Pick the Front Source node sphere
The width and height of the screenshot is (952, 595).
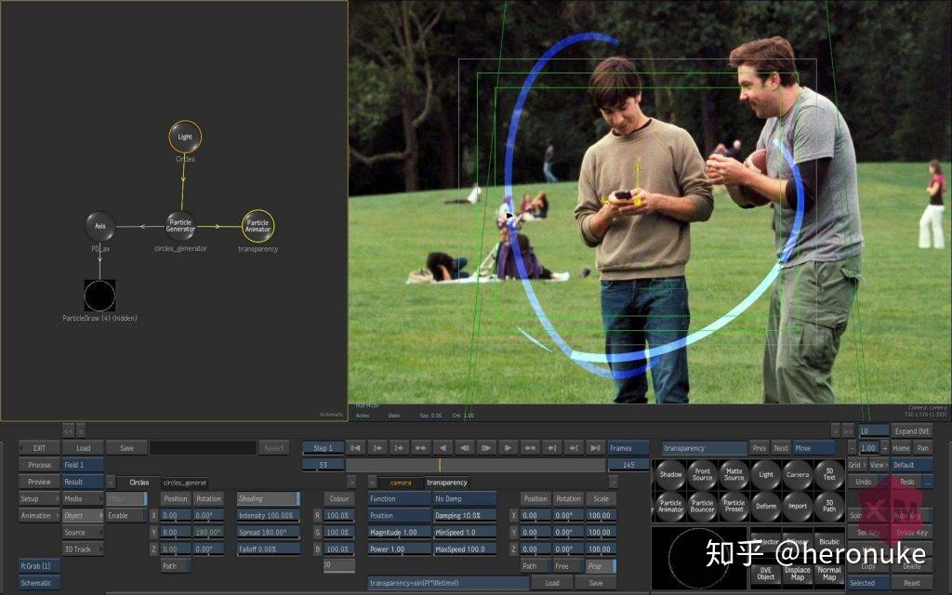(x=703, y=475)
